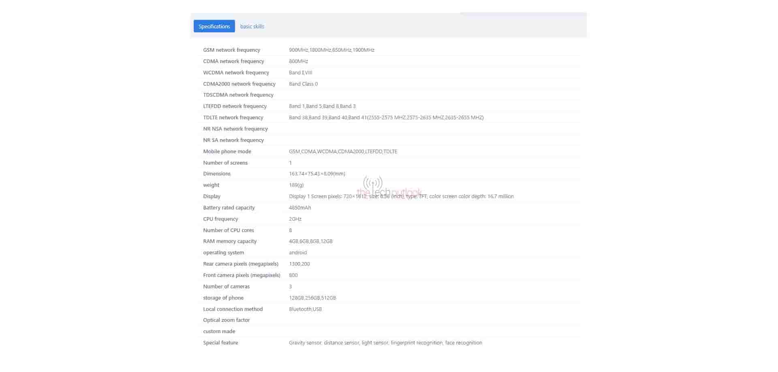
Task: Click the storage of phone values
Action: pos(312,298)
